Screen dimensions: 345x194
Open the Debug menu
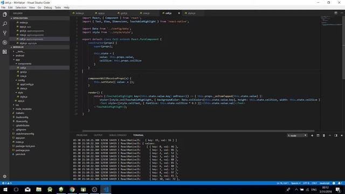coord(48,7)
